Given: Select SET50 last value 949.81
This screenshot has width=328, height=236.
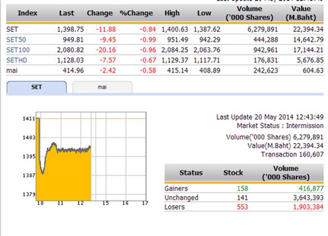Looking at the screenshot, I should (x=73, y=39).
